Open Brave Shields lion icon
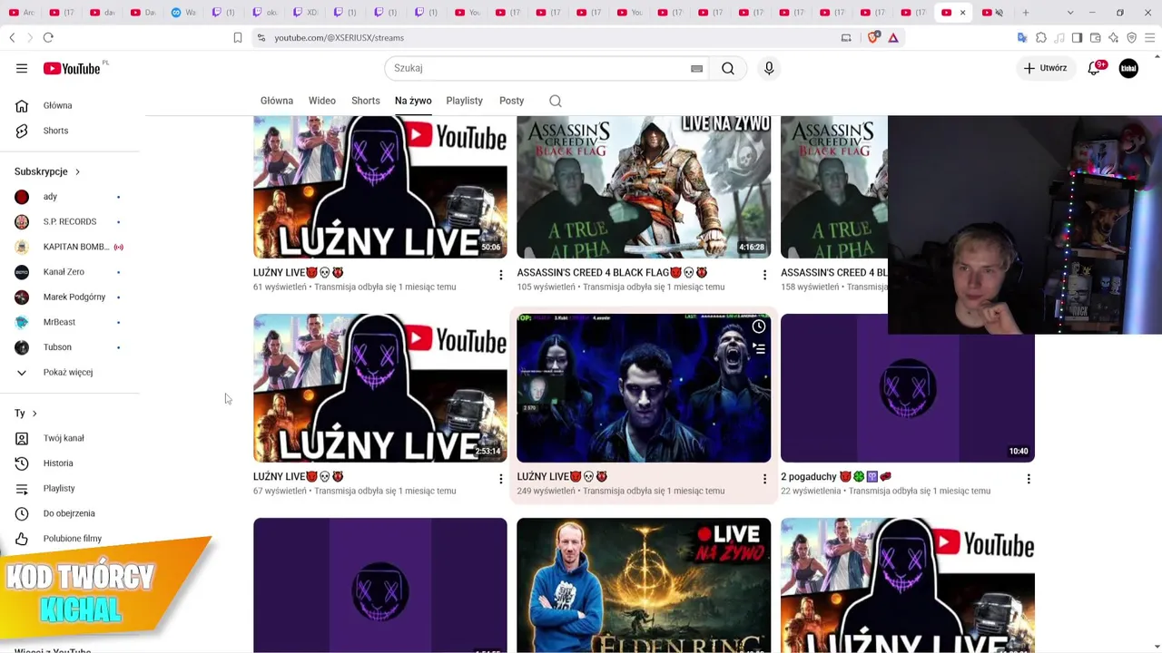This screenshot has width=1162, height=653. pyautogui.click(x=873, y=37)
